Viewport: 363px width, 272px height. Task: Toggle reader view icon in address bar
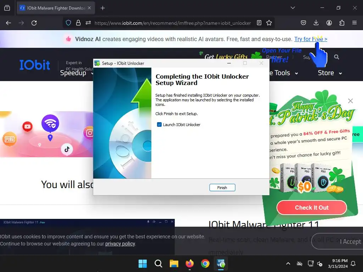coord(259,23)
